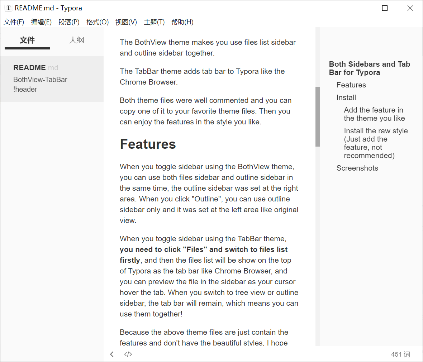Switch to the 大纲 sidebar tab
The width and height of the screenshot is (423, 362).
coord(77,40)
